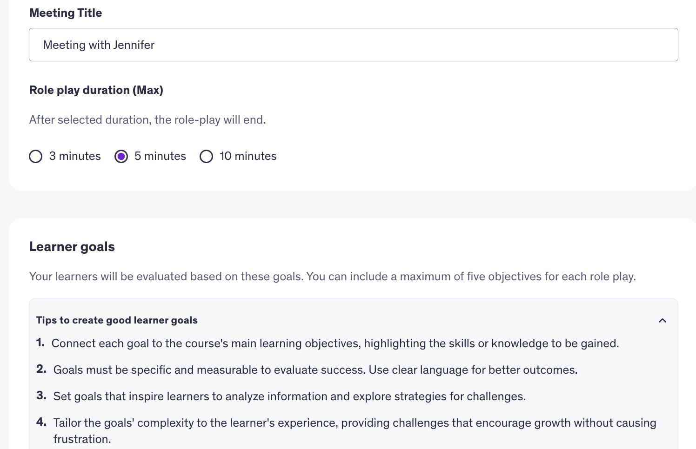696x449 pixels.
Task: Click the number 1 tip marker
Action: tap(40, 343)
